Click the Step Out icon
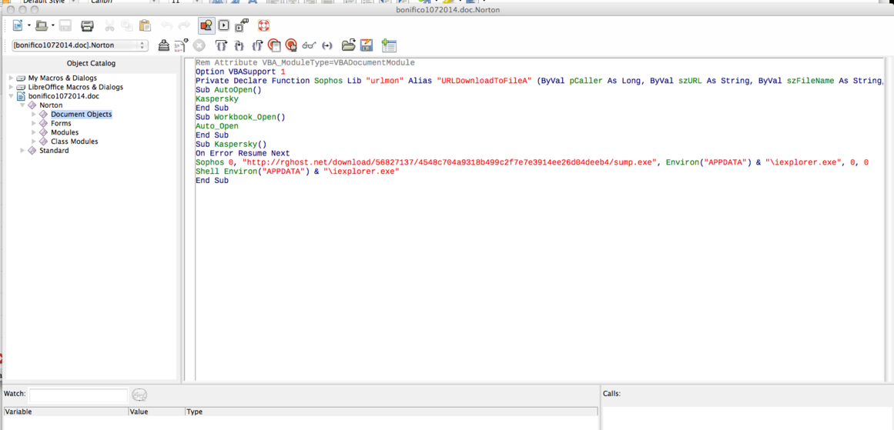 (257, 45)
